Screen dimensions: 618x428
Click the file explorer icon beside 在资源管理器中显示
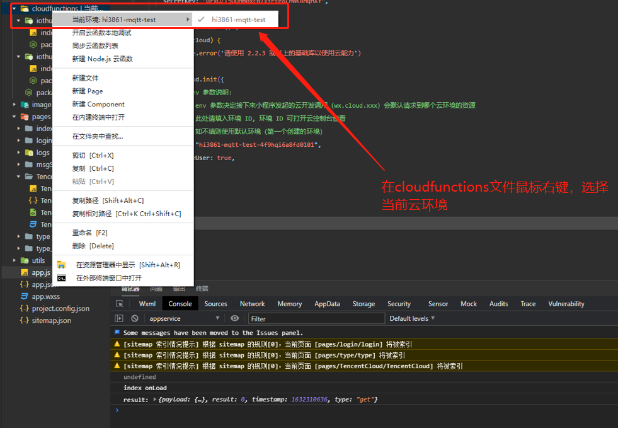62,265
